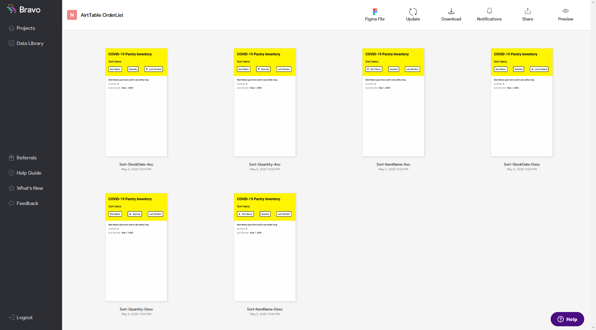The height and width of the screenshot is (330, 596).
Task: Click the Bravo logo
Action: coord(24,10)
